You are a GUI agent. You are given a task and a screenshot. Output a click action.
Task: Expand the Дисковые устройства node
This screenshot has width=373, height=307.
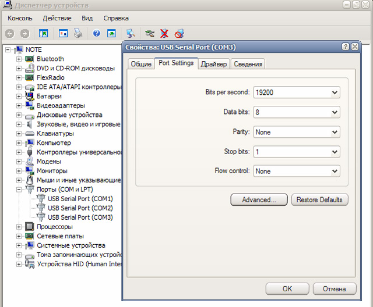19,115
